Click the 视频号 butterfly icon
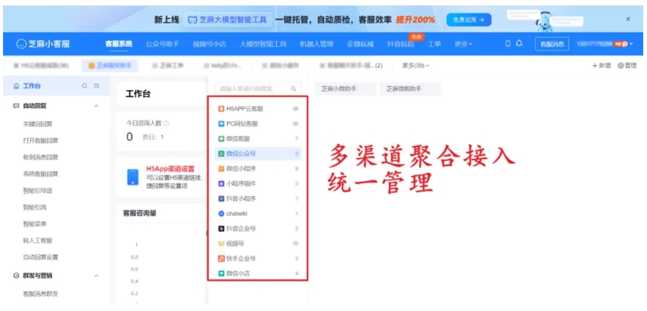 [x=221, y=244]
